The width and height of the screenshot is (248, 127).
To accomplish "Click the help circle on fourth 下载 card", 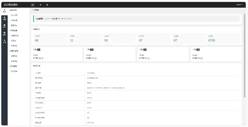I will tap(202, 58).
